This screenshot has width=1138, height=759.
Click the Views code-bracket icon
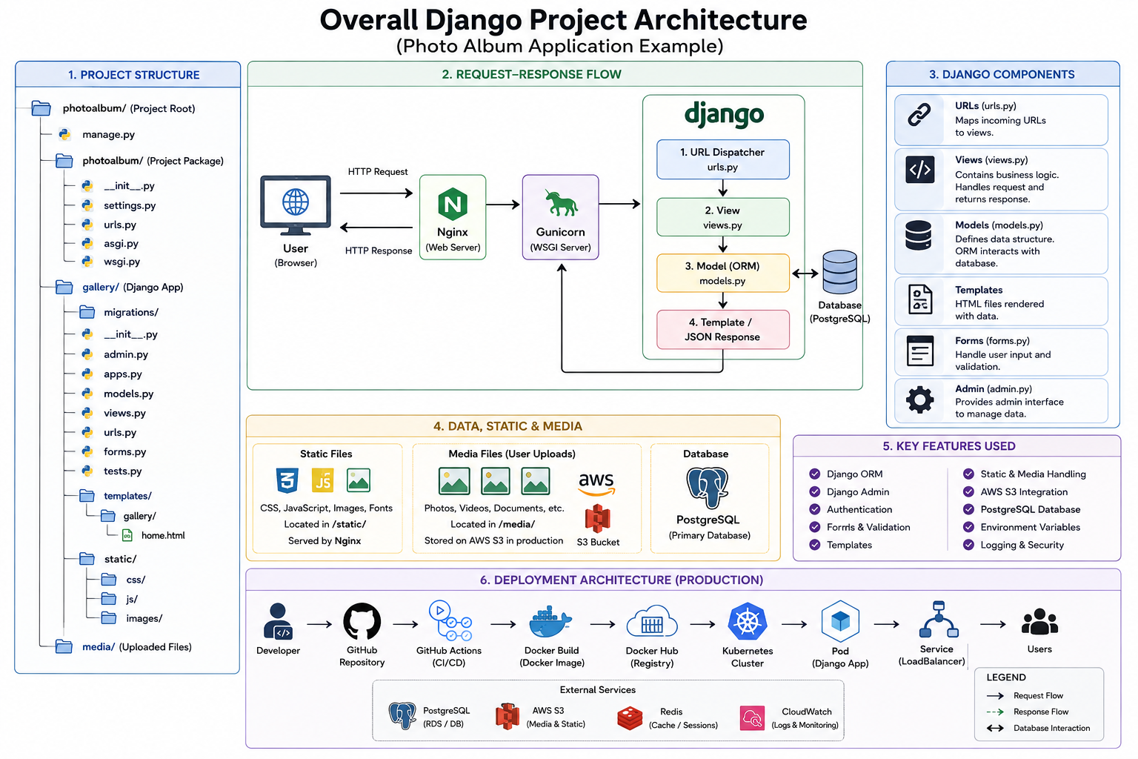pyautogui.click(x=920, y=170)
